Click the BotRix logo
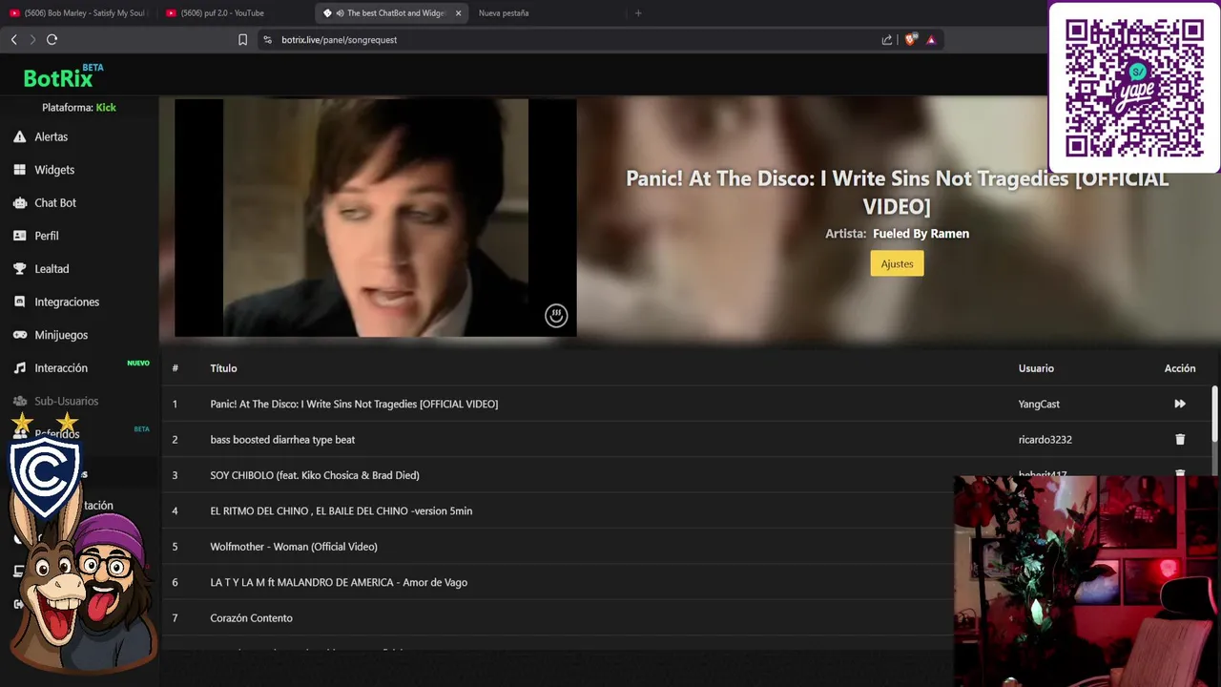The image size is (1221, 687). [58, 78]
